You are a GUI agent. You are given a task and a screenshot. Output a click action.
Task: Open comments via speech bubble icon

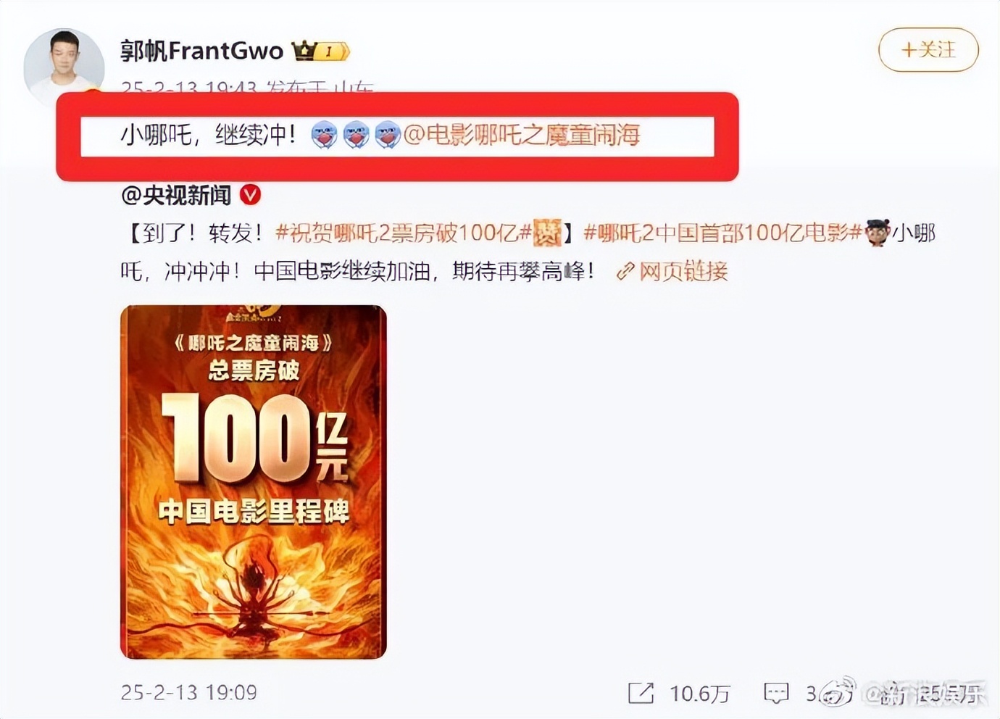pos(776,693)
